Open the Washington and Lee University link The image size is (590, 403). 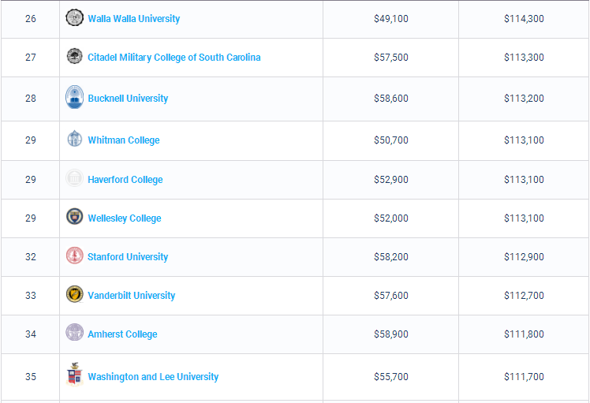coord(153,377)
